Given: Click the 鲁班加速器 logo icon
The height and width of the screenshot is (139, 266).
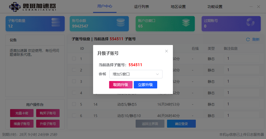Looking at the screenshot, I should (15, 7).
